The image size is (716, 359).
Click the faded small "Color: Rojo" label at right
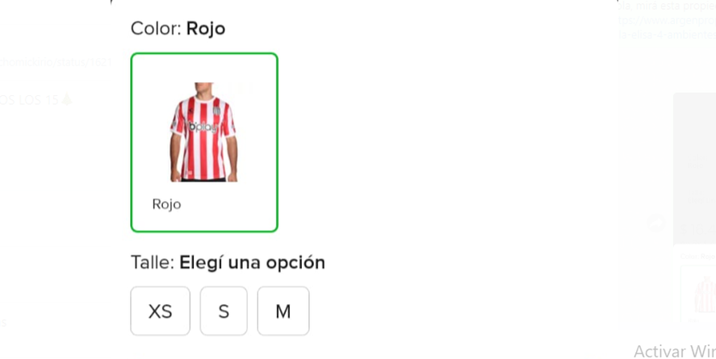pyautogui.click(x=697, y=257)
